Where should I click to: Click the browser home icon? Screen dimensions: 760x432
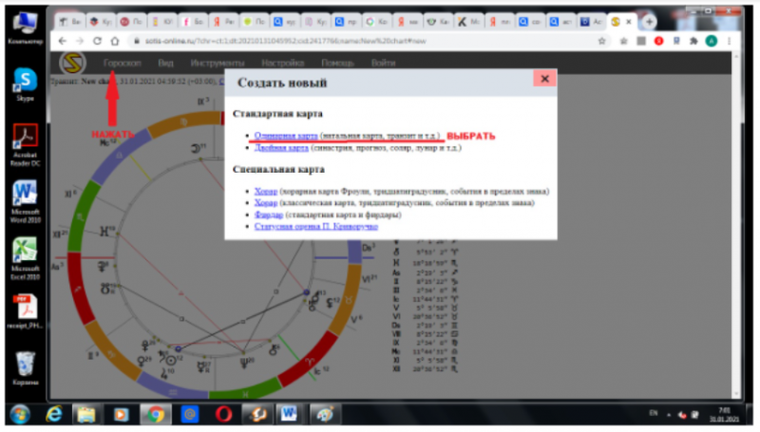point(114,41)
